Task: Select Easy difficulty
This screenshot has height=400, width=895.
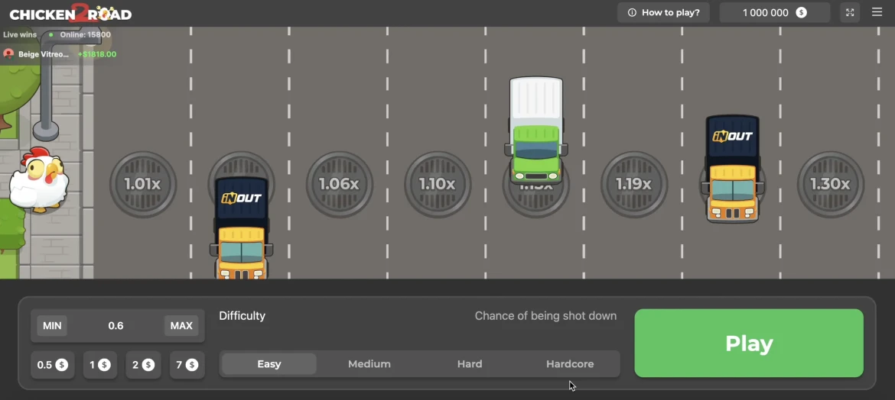Action: (x=268, y=364)
